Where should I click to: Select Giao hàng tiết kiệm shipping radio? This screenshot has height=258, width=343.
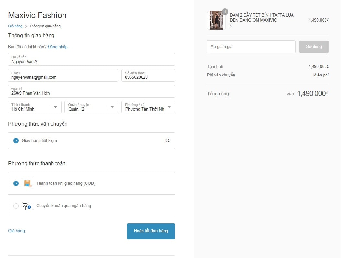point(16,140)
